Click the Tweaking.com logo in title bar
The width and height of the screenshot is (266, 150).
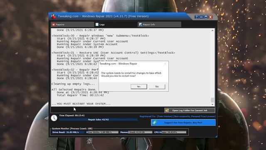[54, 16]
